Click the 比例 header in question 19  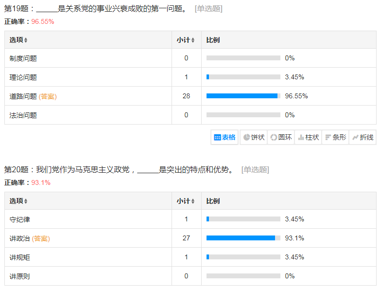point(213,40)
